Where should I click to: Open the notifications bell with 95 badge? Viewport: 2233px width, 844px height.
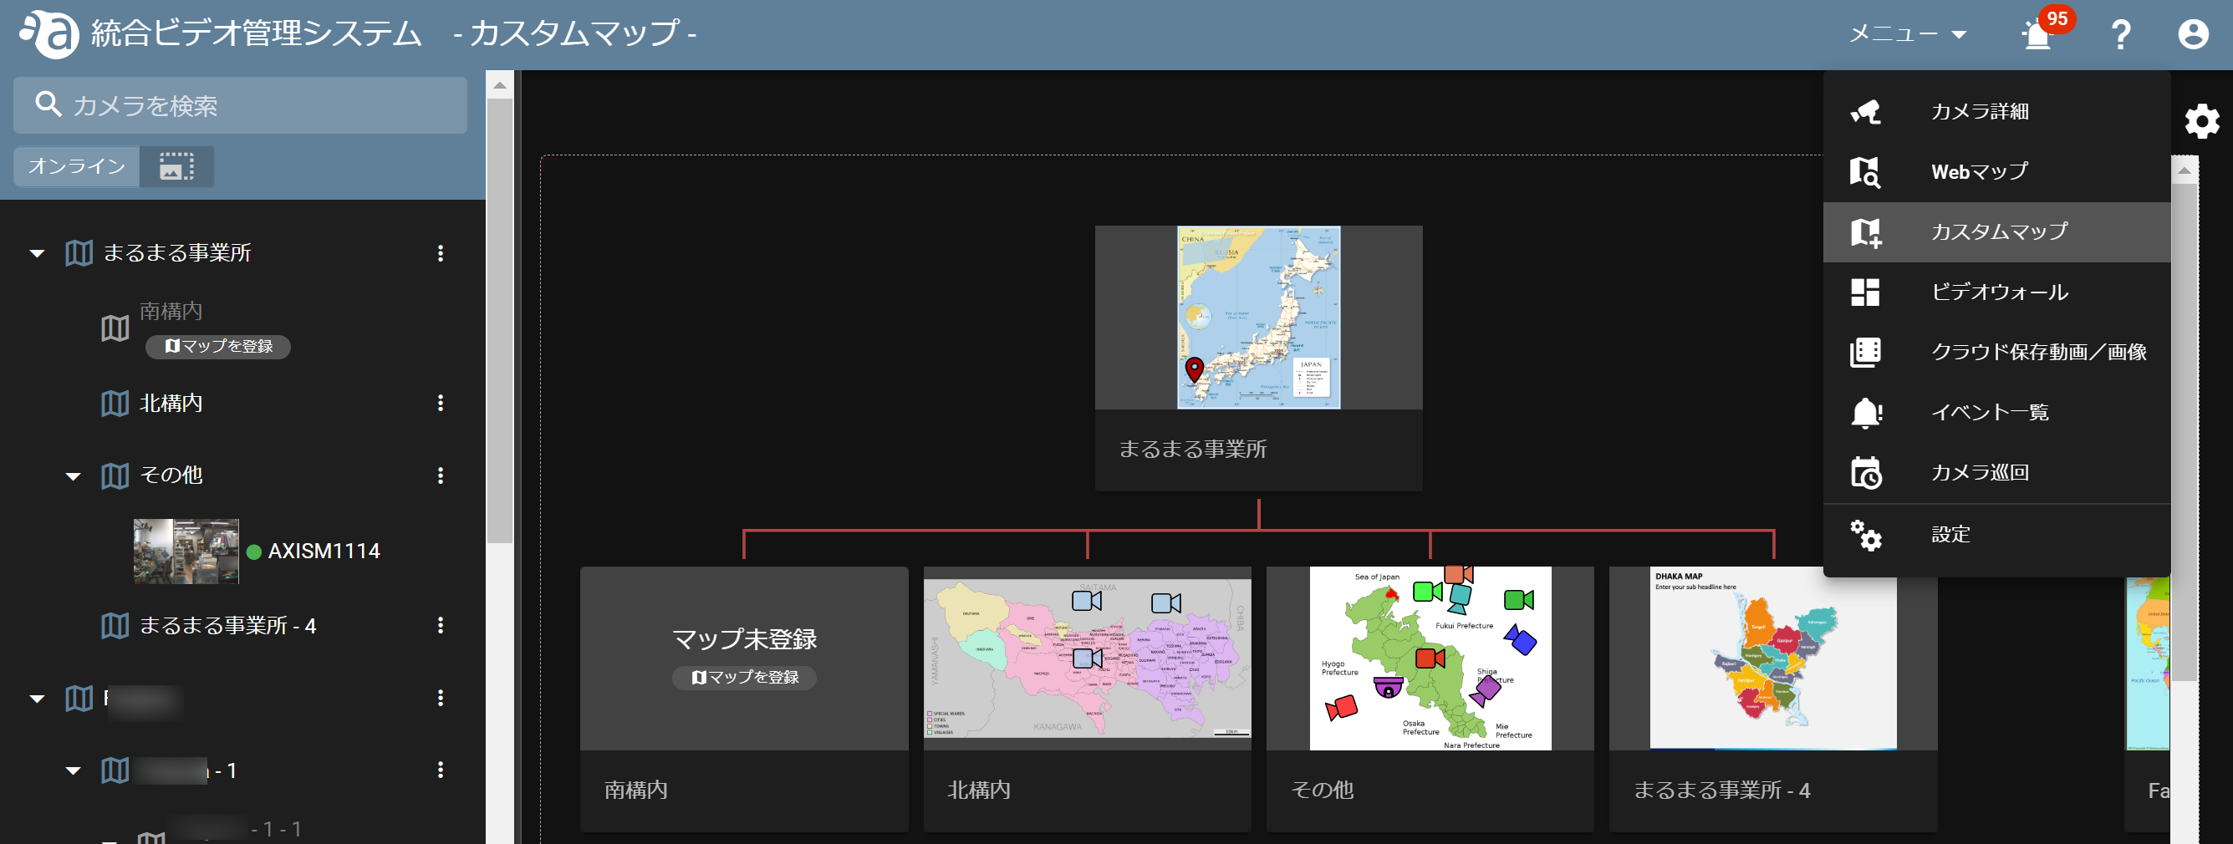tap(2038, 34)
